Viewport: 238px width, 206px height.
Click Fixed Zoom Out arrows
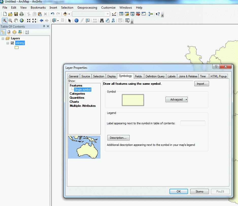34,20
